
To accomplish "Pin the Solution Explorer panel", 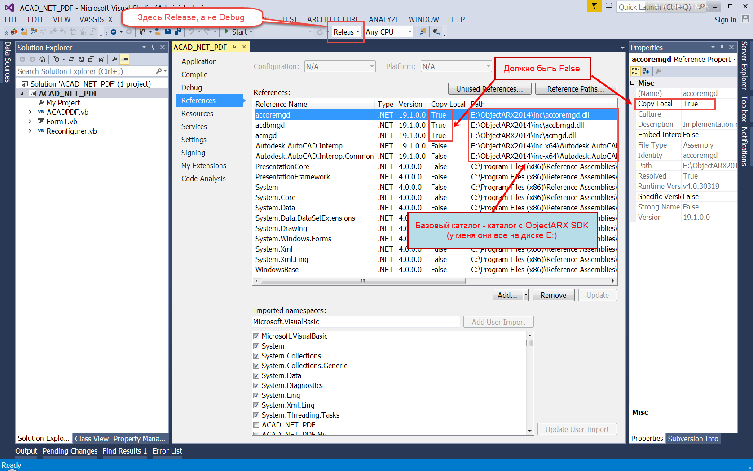I will click(x=153, y=47).
